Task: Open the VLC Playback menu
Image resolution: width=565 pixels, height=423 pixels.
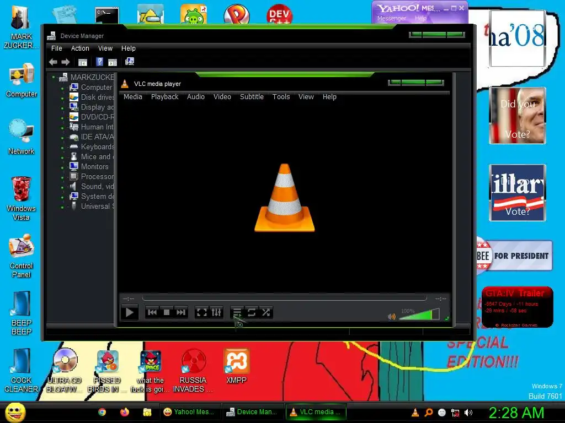Action: coord(164,97)
